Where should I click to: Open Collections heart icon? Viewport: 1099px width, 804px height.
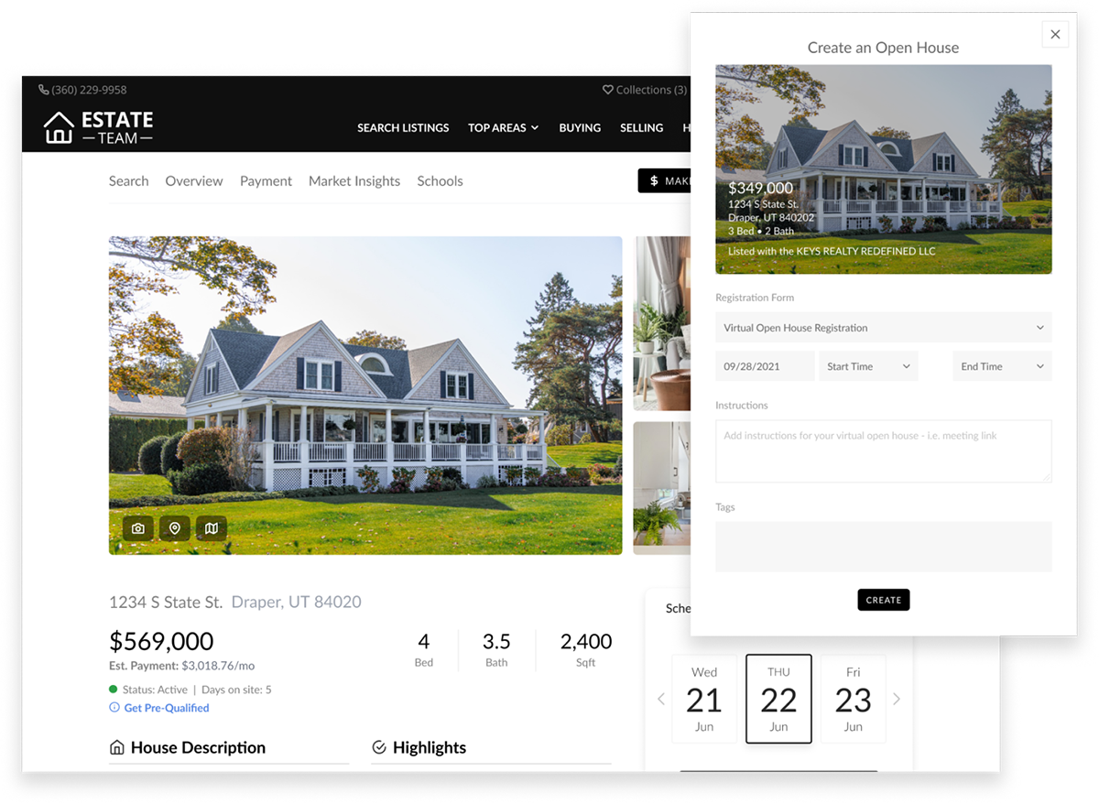[607, 90]
